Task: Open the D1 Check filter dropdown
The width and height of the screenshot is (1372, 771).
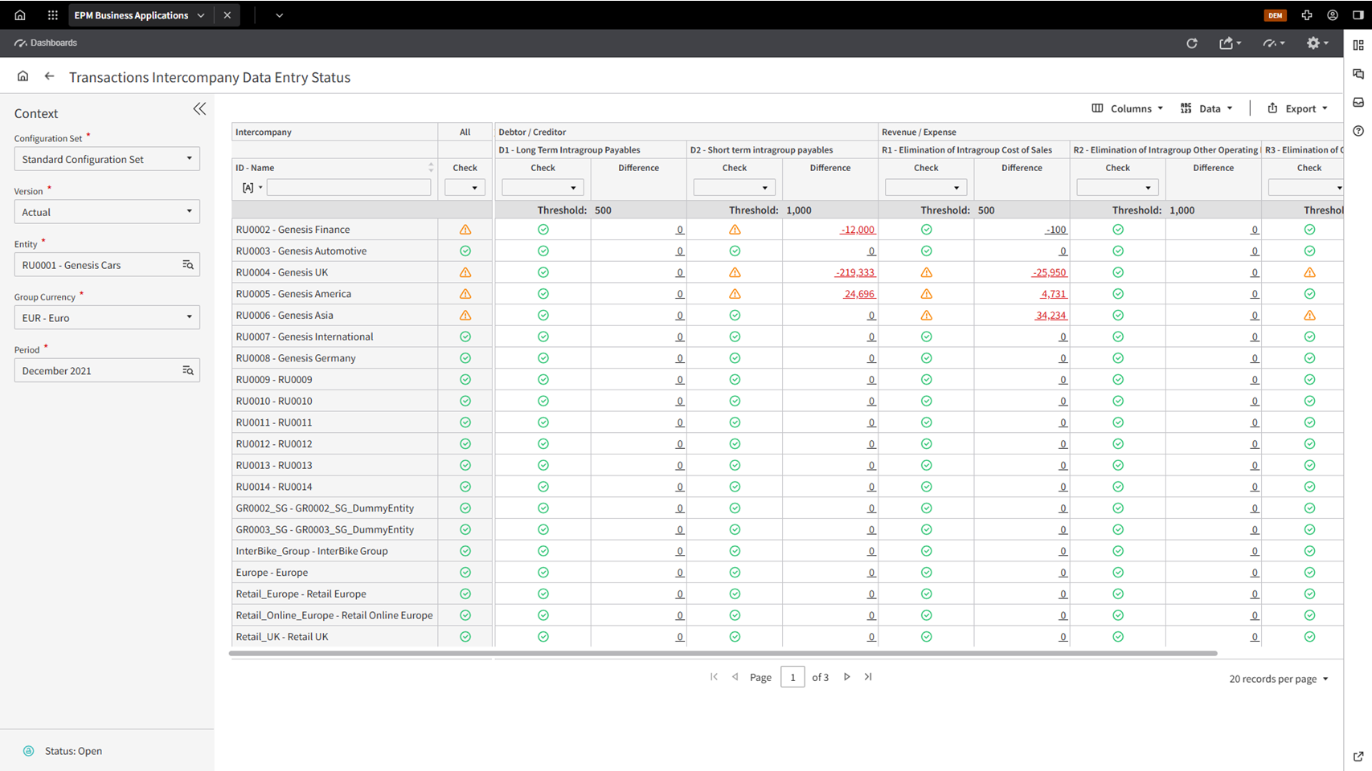Action: [542, 188]
